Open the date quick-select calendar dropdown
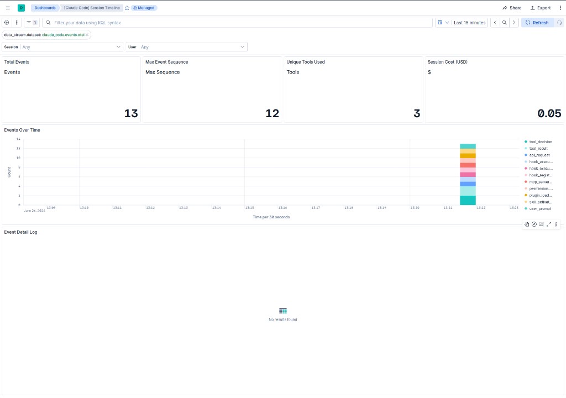The width and height of the screenshot is (566, 398). coord(443,23)
